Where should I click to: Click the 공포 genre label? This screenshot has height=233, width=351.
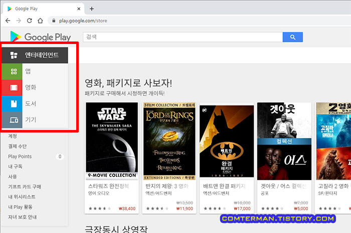pos(265,193)
